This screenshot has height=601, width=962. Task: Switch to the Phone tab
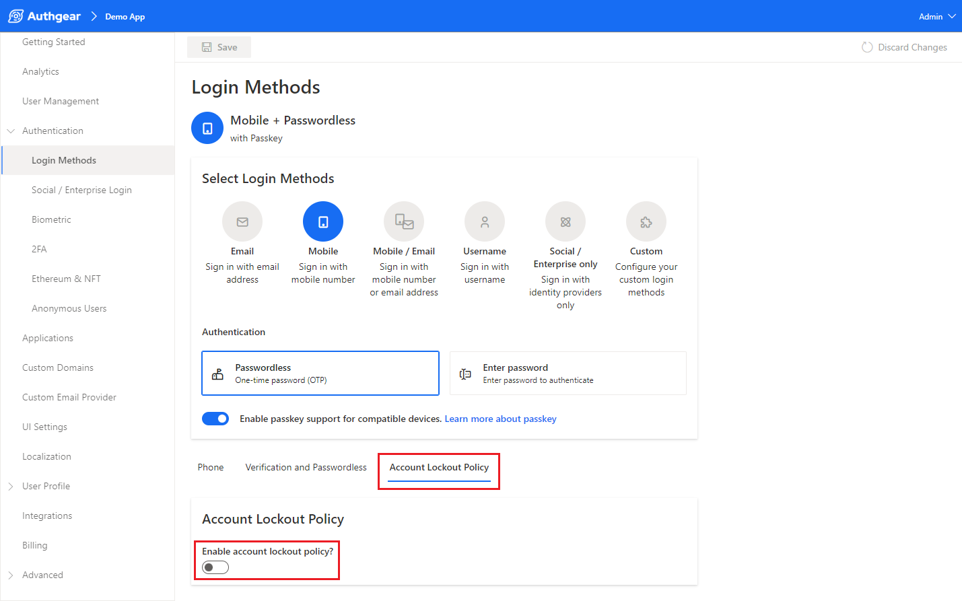click(211, 467)
